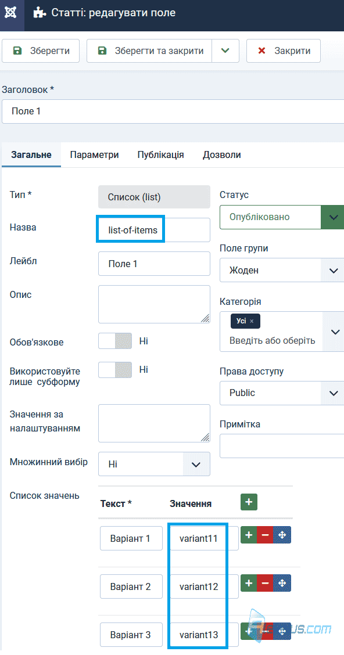Toggle the Обов'язкове switch

pyautogui.click(x=115, y=341)
